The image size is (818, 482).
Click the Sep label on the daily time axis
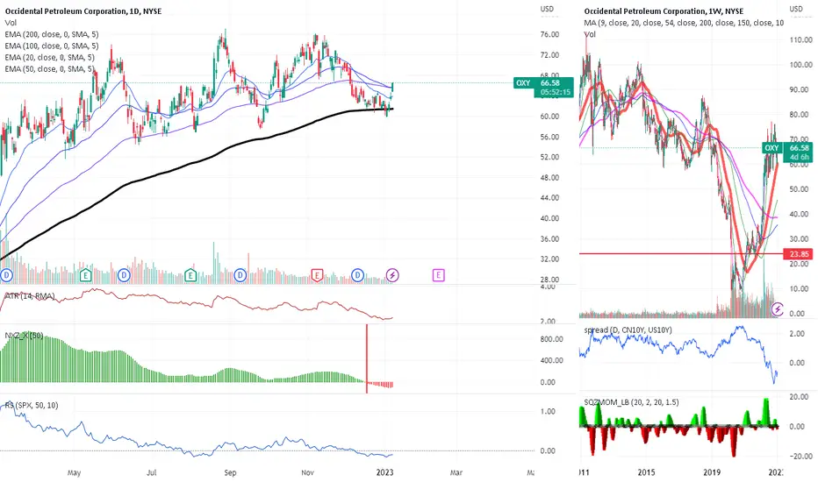(230, 472)
